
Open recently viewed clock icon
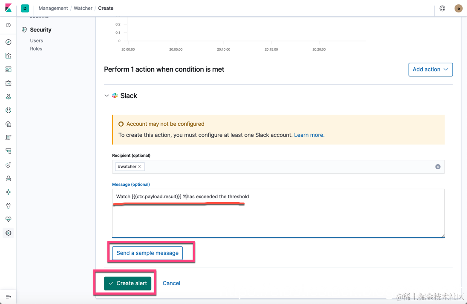[x=8, y=25]
